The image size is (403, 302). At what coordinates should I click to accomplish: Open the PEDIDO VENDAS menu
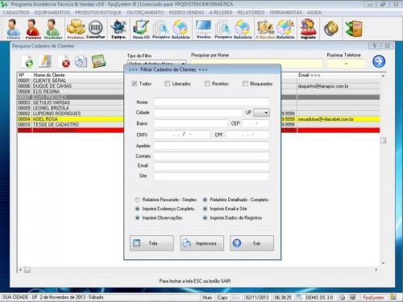click(186, 12)
